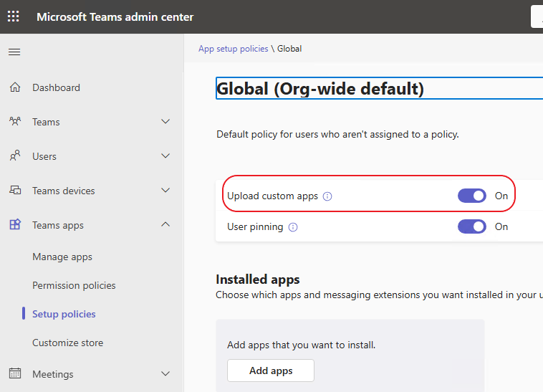Click the default policy description text

click(337, 134)
